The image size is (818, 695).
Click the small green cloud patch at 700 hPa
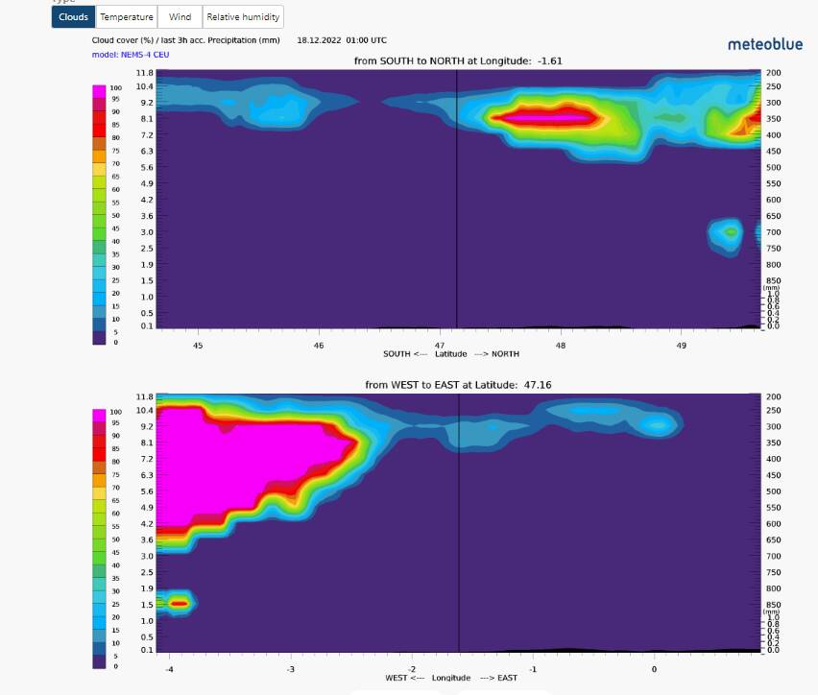732,231
